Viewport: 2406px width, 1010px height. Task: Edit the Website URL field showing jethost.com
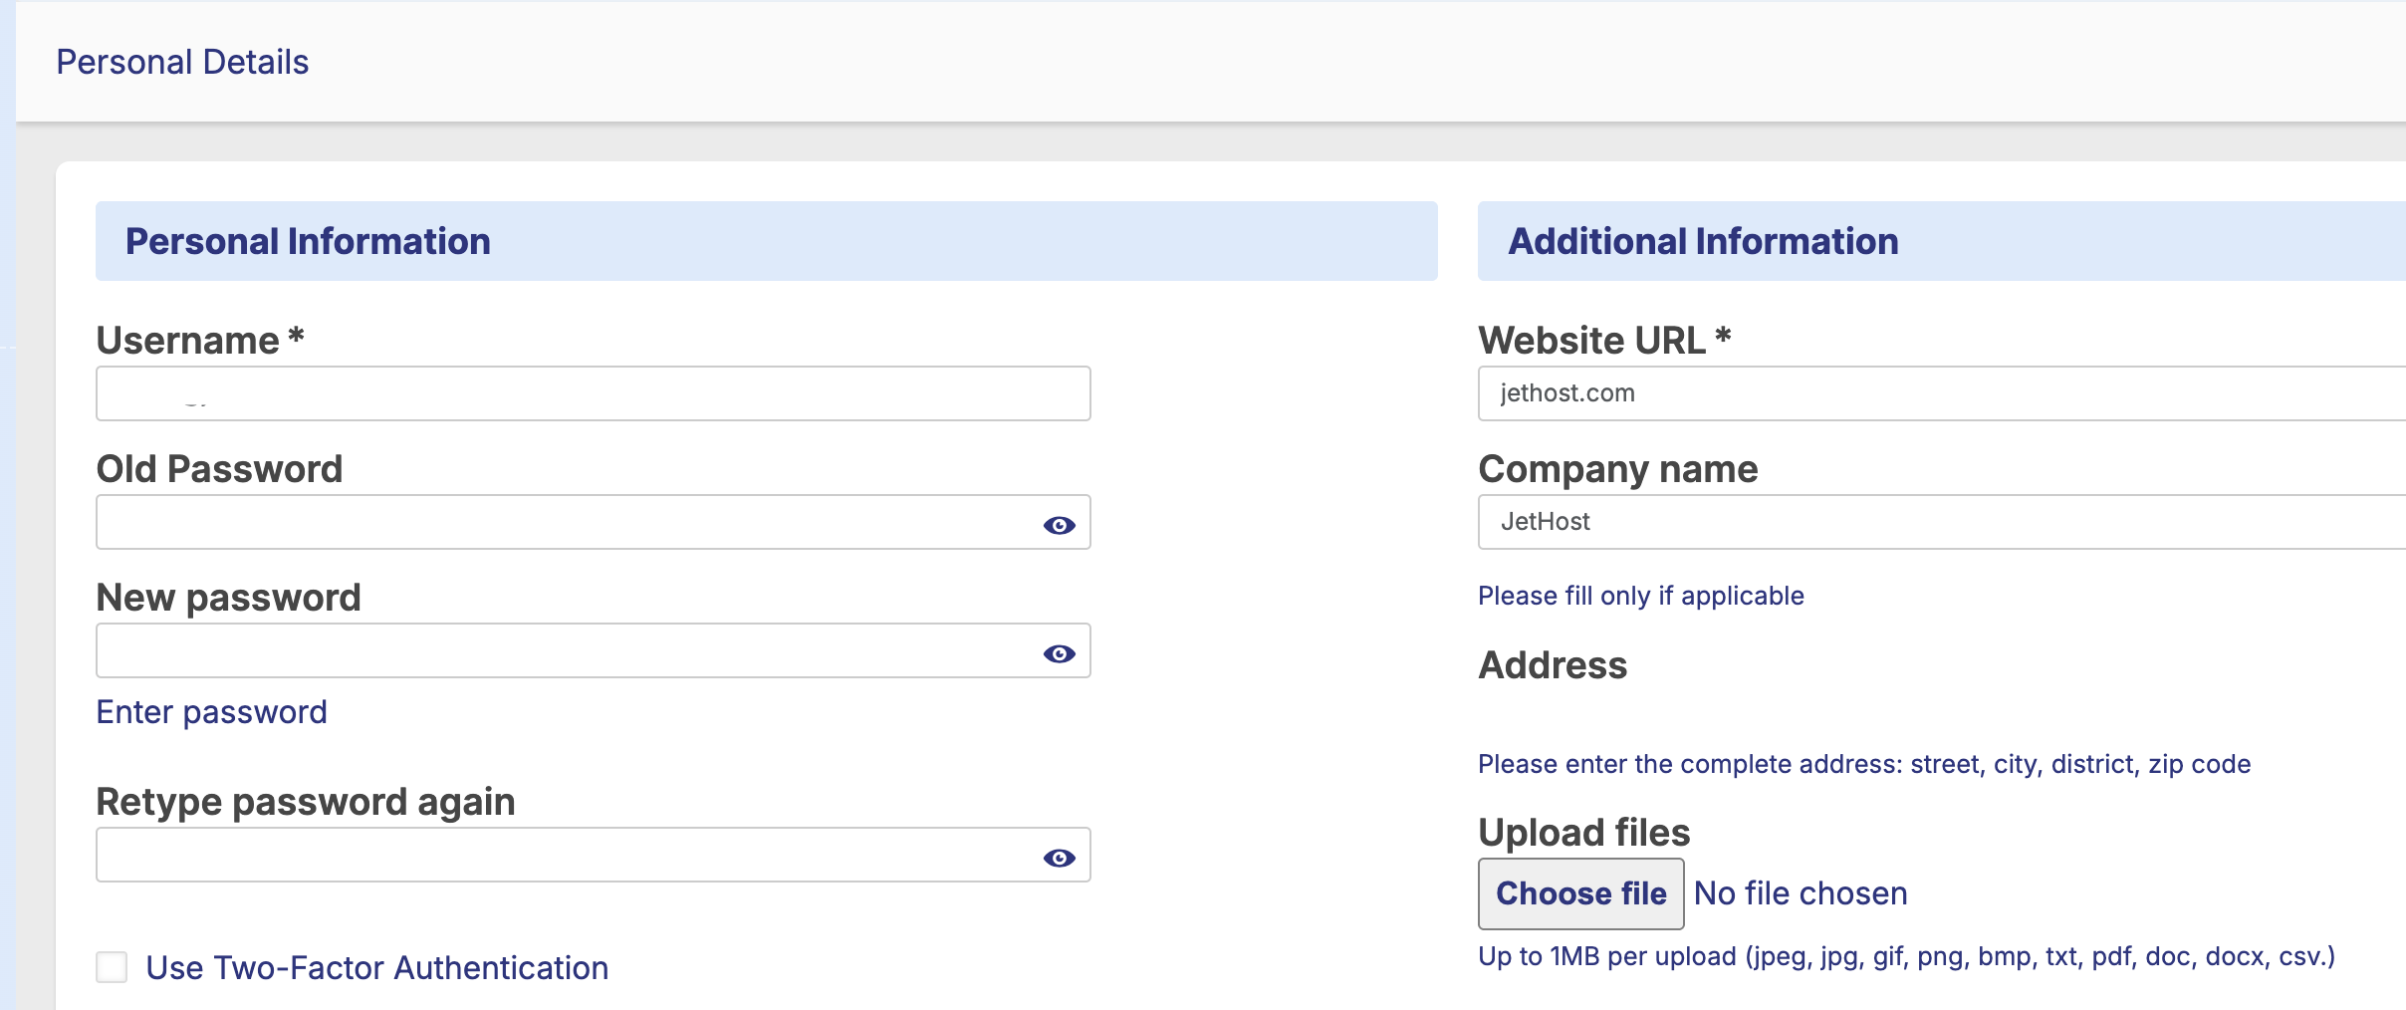1942,393
